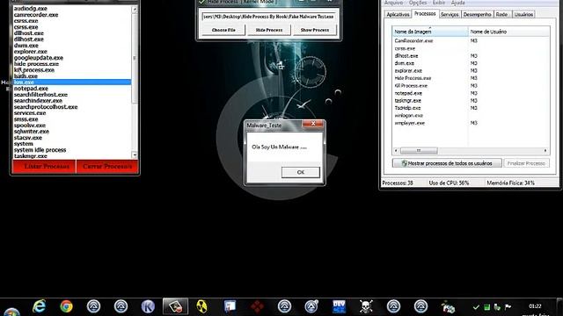The image size is (563, 316).
Task: Open the skull and crossbones taskbar icon
Action: click(366, 306)
